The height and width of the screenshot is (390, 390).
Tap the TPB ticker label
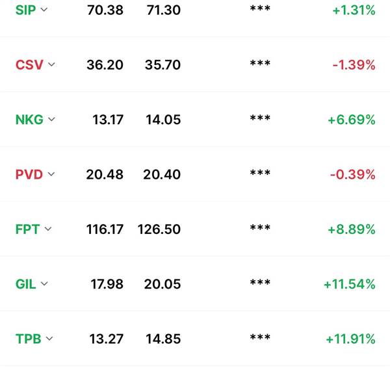click(x=29, y=339)
